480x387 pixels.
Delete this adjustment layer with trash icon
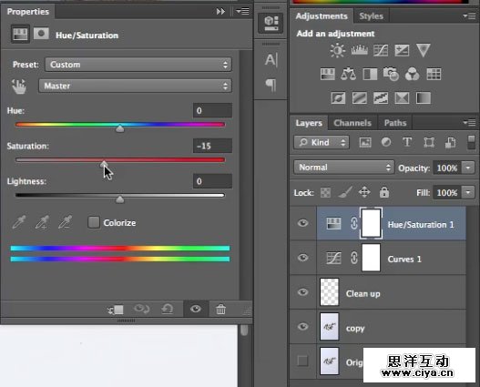[220, 310]
